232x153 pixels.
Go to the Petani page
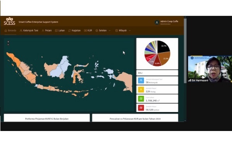click(47, 31)
